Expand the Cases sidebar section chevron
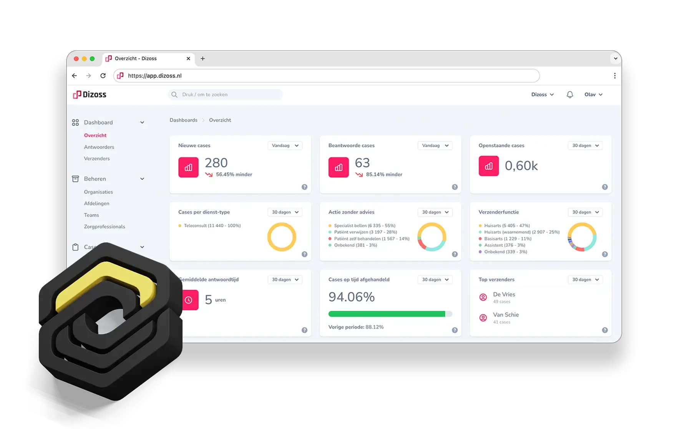 pyautogui.click(x=142, y=247)
